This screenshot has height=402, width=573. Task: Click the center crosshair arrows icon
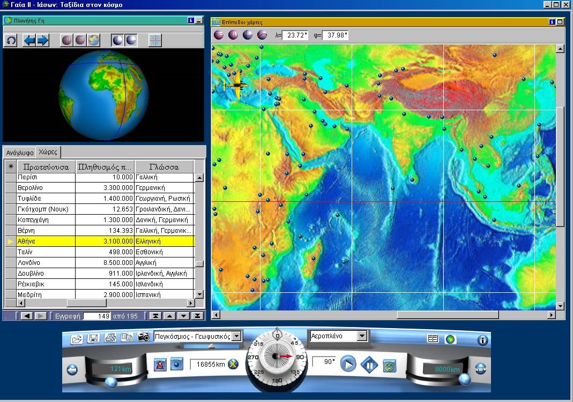pyautogui.click(x=155, y=40)
